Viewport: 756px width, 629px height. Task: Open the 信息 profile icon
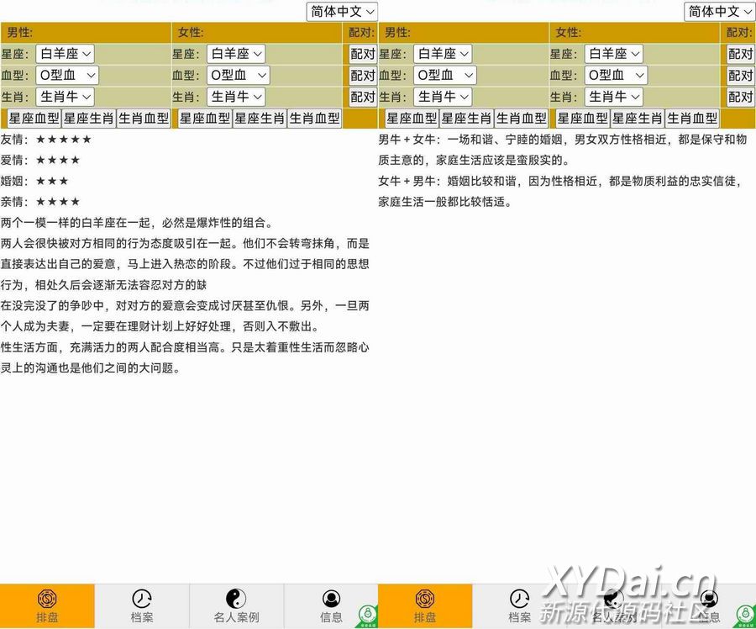(331, 600)
